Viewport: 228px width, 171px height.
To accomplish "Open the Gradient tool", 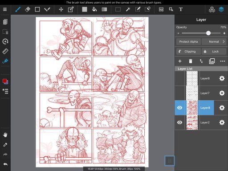I will pos(104,9).
